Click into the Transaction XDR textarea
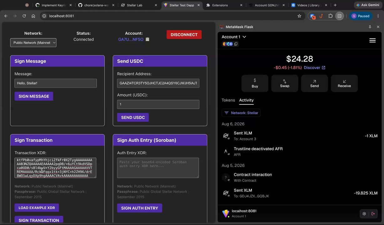Screen dimensions: 384x225 click(x=55, y=168)
